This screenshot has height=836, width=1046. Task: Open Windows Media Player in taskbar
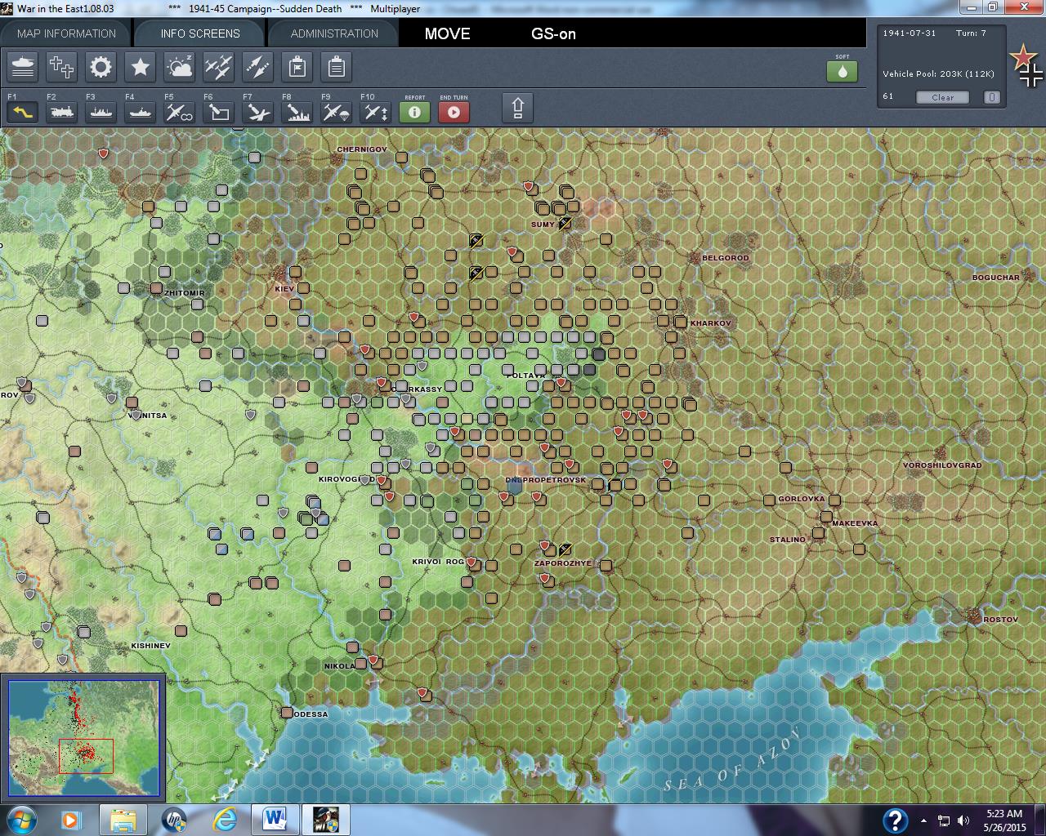tap(72, 820)
